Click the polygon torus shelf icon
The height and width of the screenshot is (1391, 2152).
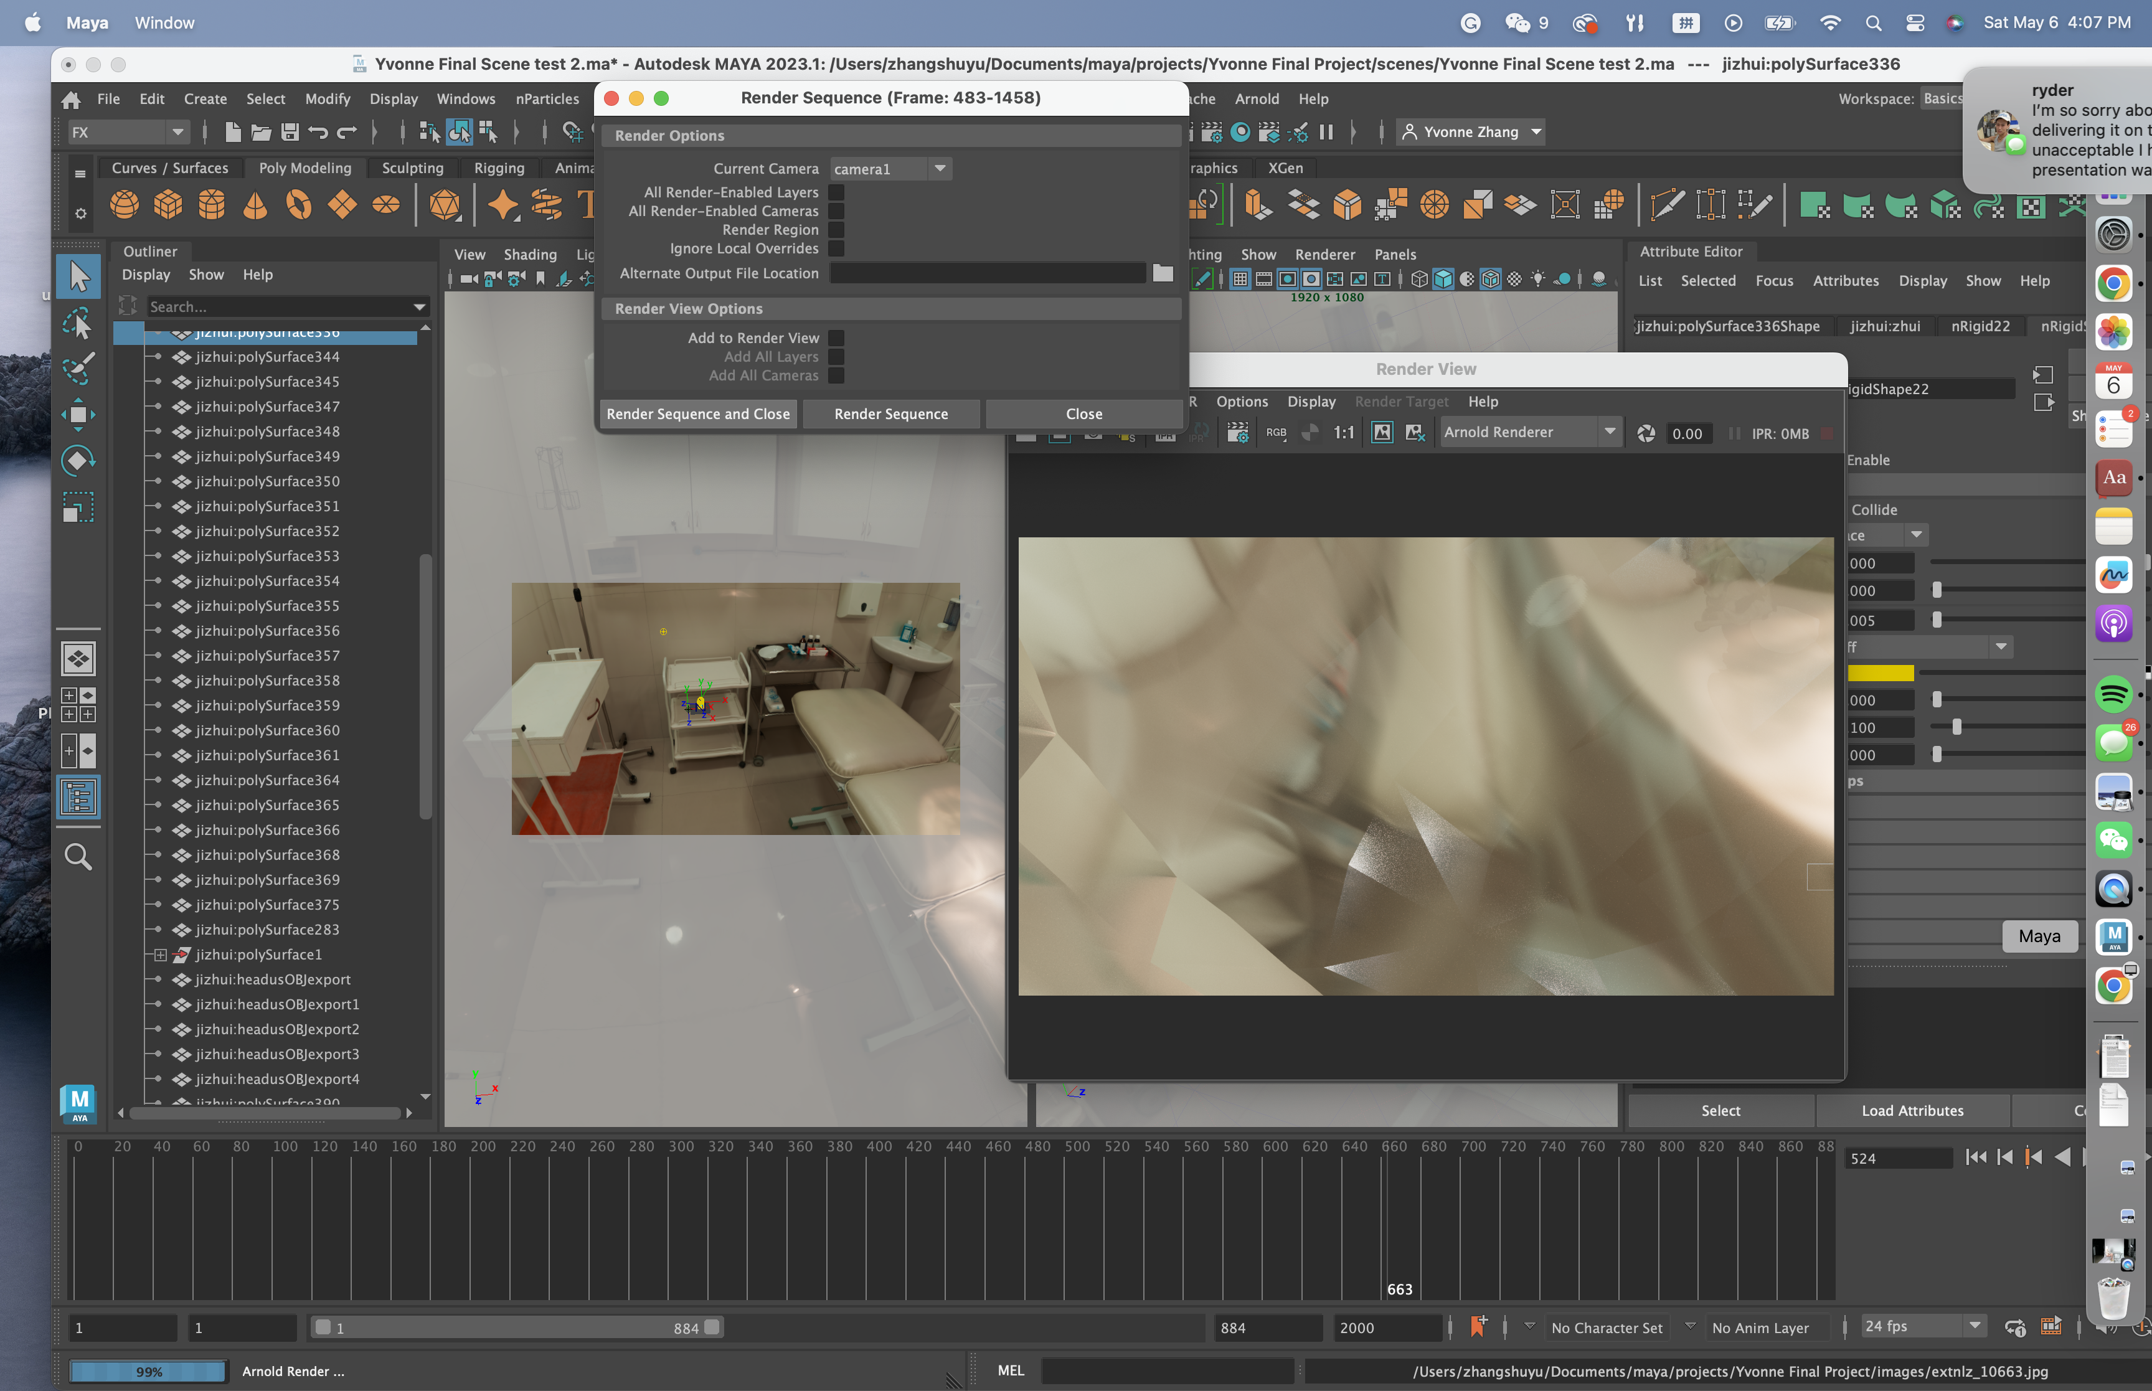[299, 204]
